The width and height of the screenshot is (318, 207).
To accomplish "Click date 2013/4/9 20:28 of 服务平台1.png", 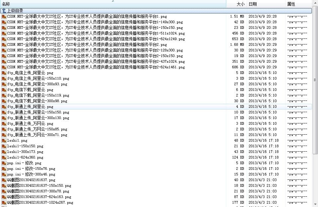I will coord(263,16).
